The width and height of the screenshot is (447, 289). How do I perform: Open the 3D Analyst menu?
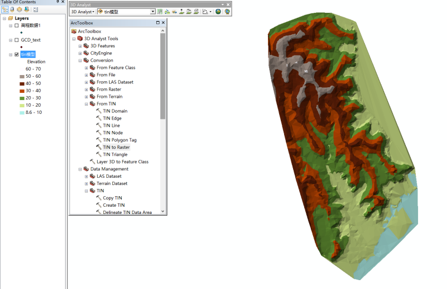tap(82, 12)
